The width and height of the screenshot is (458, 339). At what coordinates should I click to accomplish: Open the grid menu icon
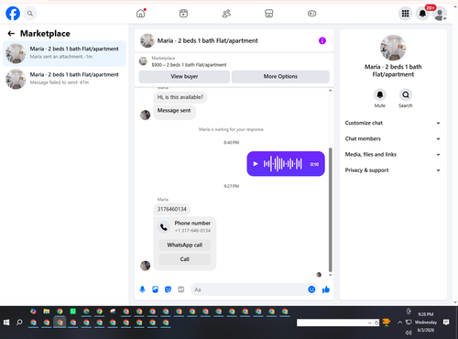click(x=405, y=14)
